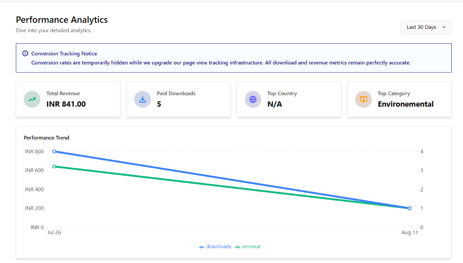Image resolution: width=463 pixels, height=263 pixels.
Task: Click the right axis label 0
Action: pos(422,227)
